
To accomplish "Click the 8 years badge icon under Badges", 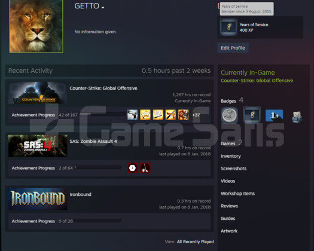I will [x=252, y=115].
